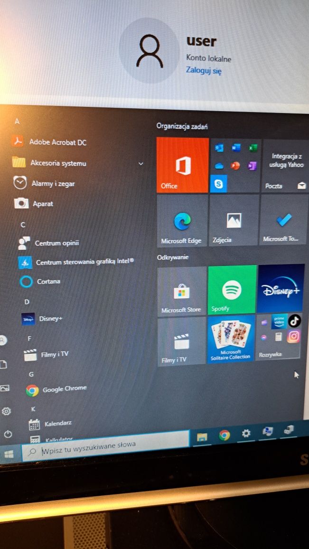
Task: Click calculator icon in Rozrywka folder
Action: [279, 337]
